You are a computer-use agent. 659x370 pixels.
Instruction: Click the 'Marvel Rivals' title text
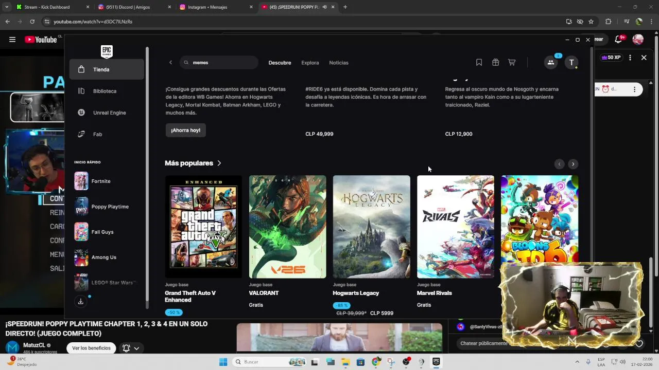(x=434, y=293)
